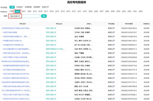
Task: Open patent title in row CN202210390368.8
Action: 14,57
